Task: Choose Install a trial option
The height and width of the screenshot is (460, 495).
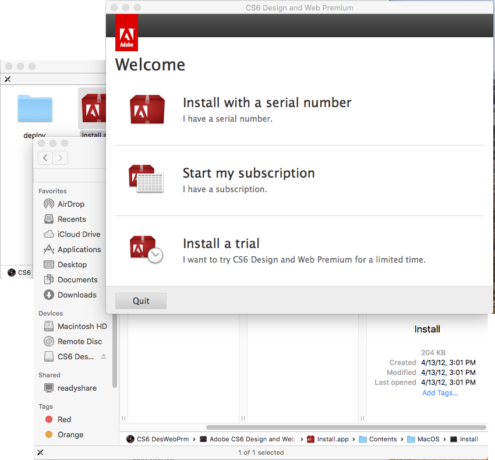Action: (221, 243)
